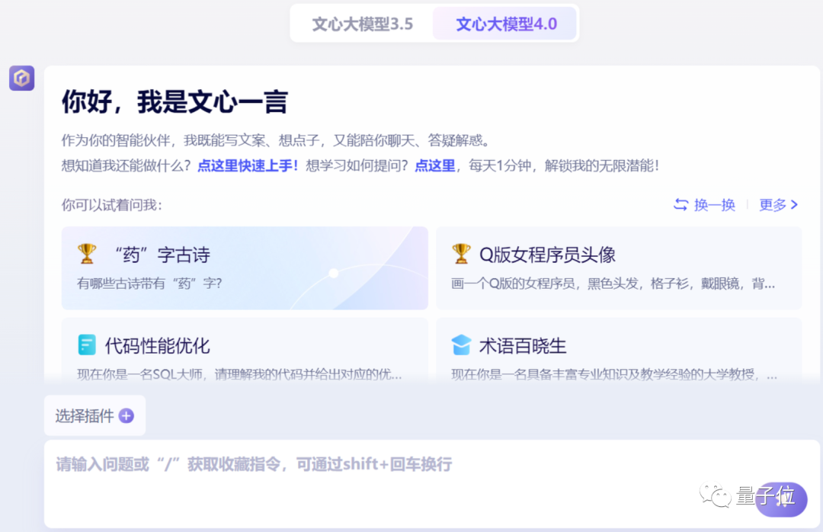Click the 文心一言 logo icon

point(21,78)
